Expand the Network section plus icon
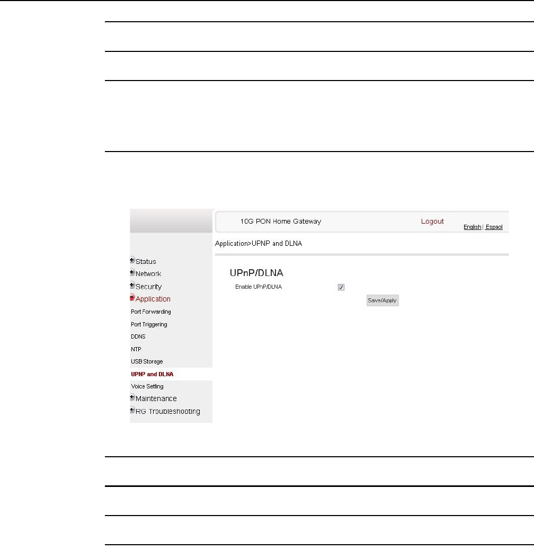This screenshot has width=534, height=550. [x=132, y=272]
